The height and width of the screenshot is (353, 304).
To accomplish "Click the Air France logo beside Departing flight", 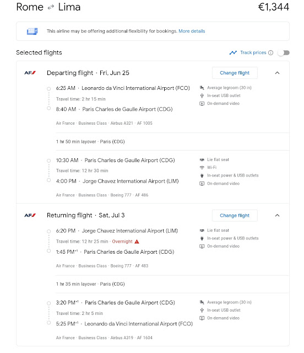I will [30, 73].
